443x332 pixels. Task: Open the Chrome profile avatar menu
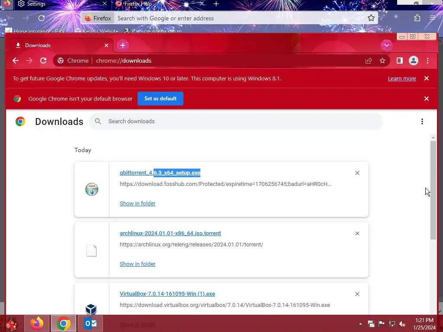413,61
